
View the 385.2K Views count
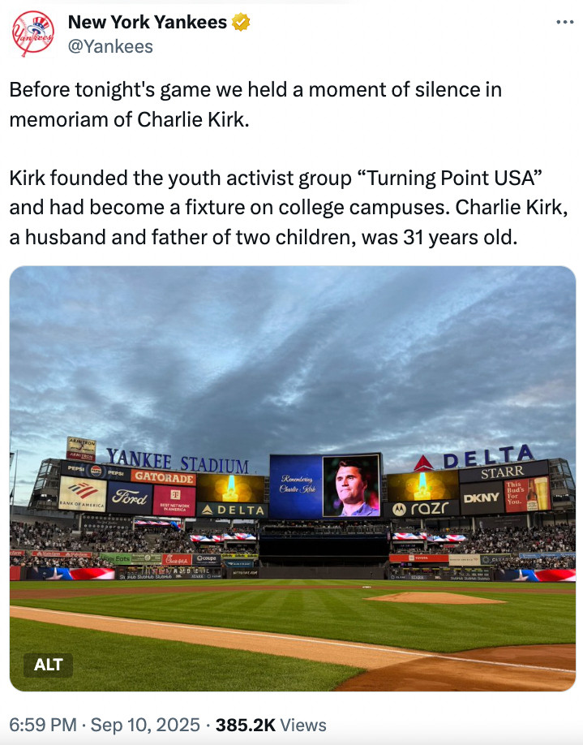tap(271, 725)
